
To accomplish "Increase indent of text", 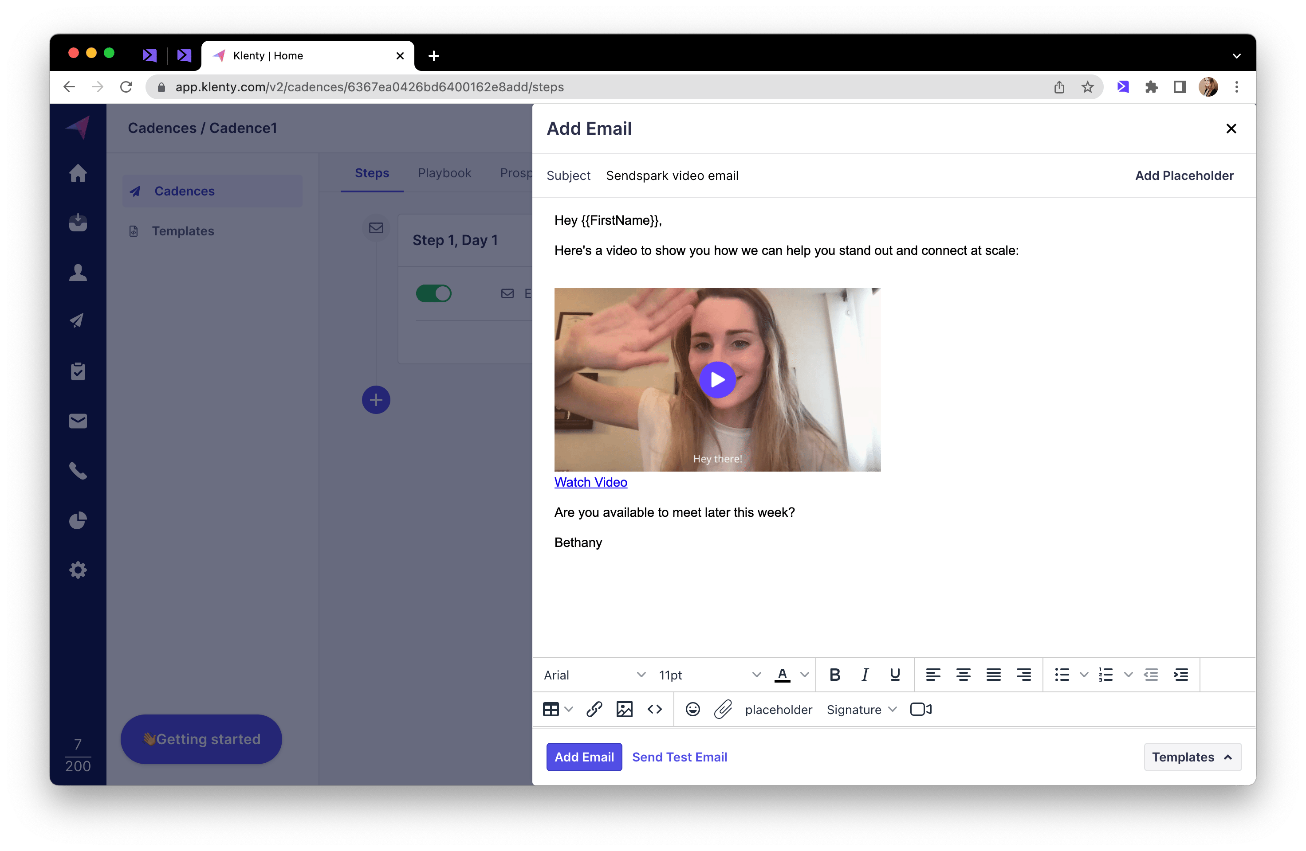I will tap(1181, 675).
